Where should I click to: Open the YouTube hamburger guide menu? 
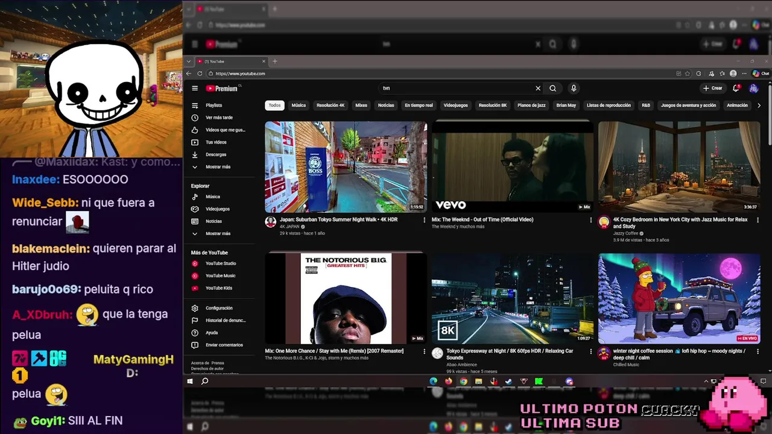pyautogui.click(x=195, y=88)
